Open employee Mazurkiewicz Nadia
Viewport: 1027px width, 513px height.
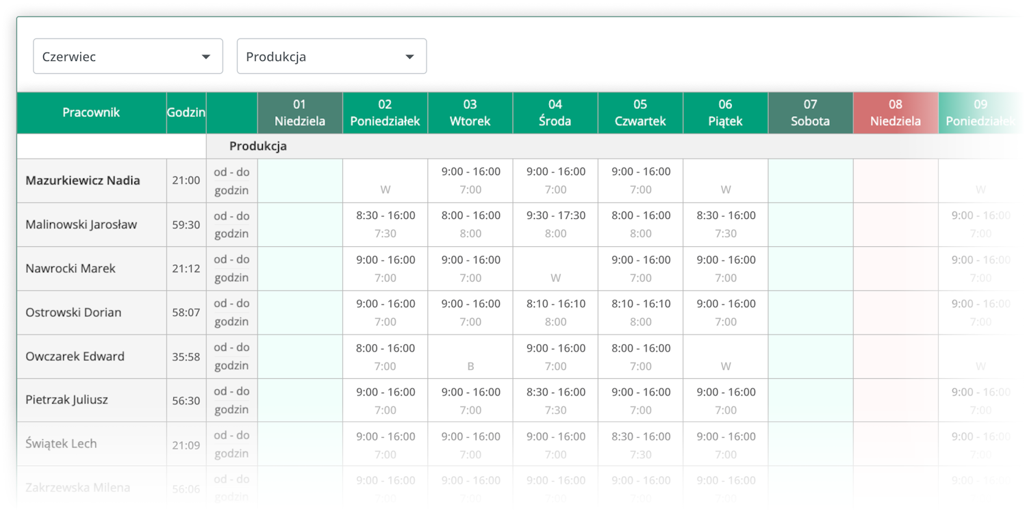coord(83,181)
